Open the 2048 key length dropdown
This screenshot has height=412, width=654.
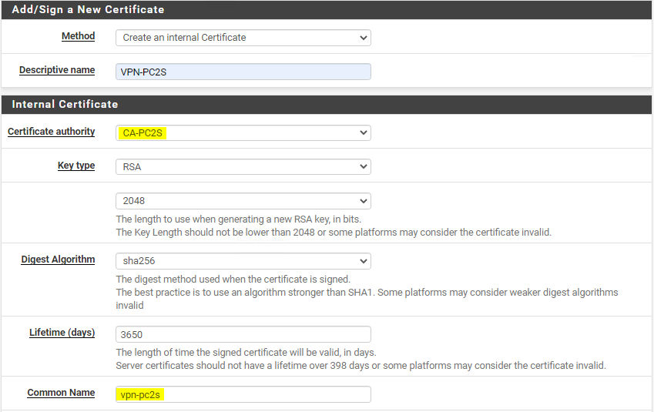click(243, 201)
